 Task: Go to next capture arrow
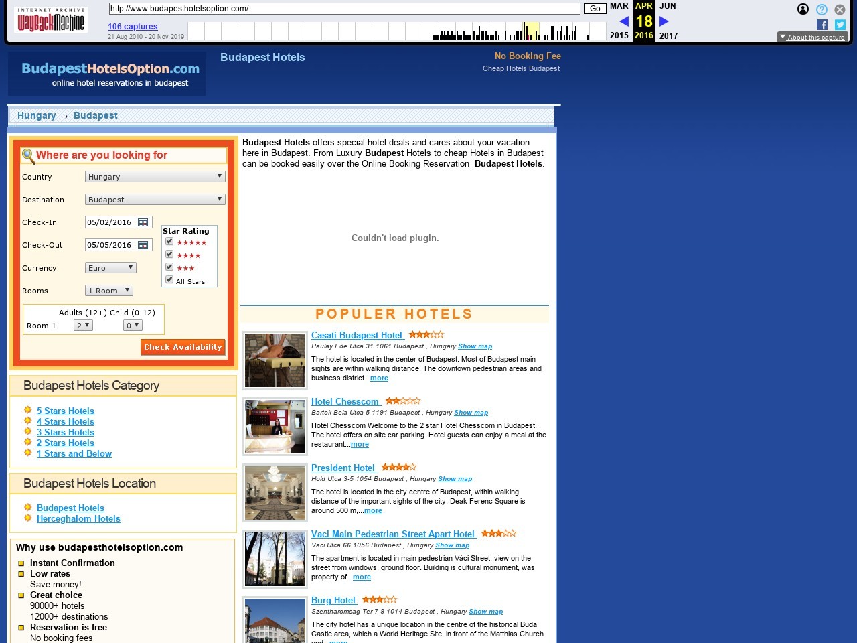click(x=664, y=21)
